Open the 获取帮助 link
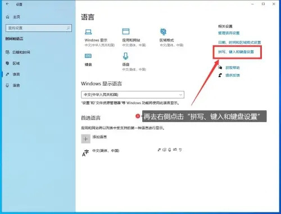Image resolution: width=281 pixels, height=214 pixels. [x=233, y=68]
